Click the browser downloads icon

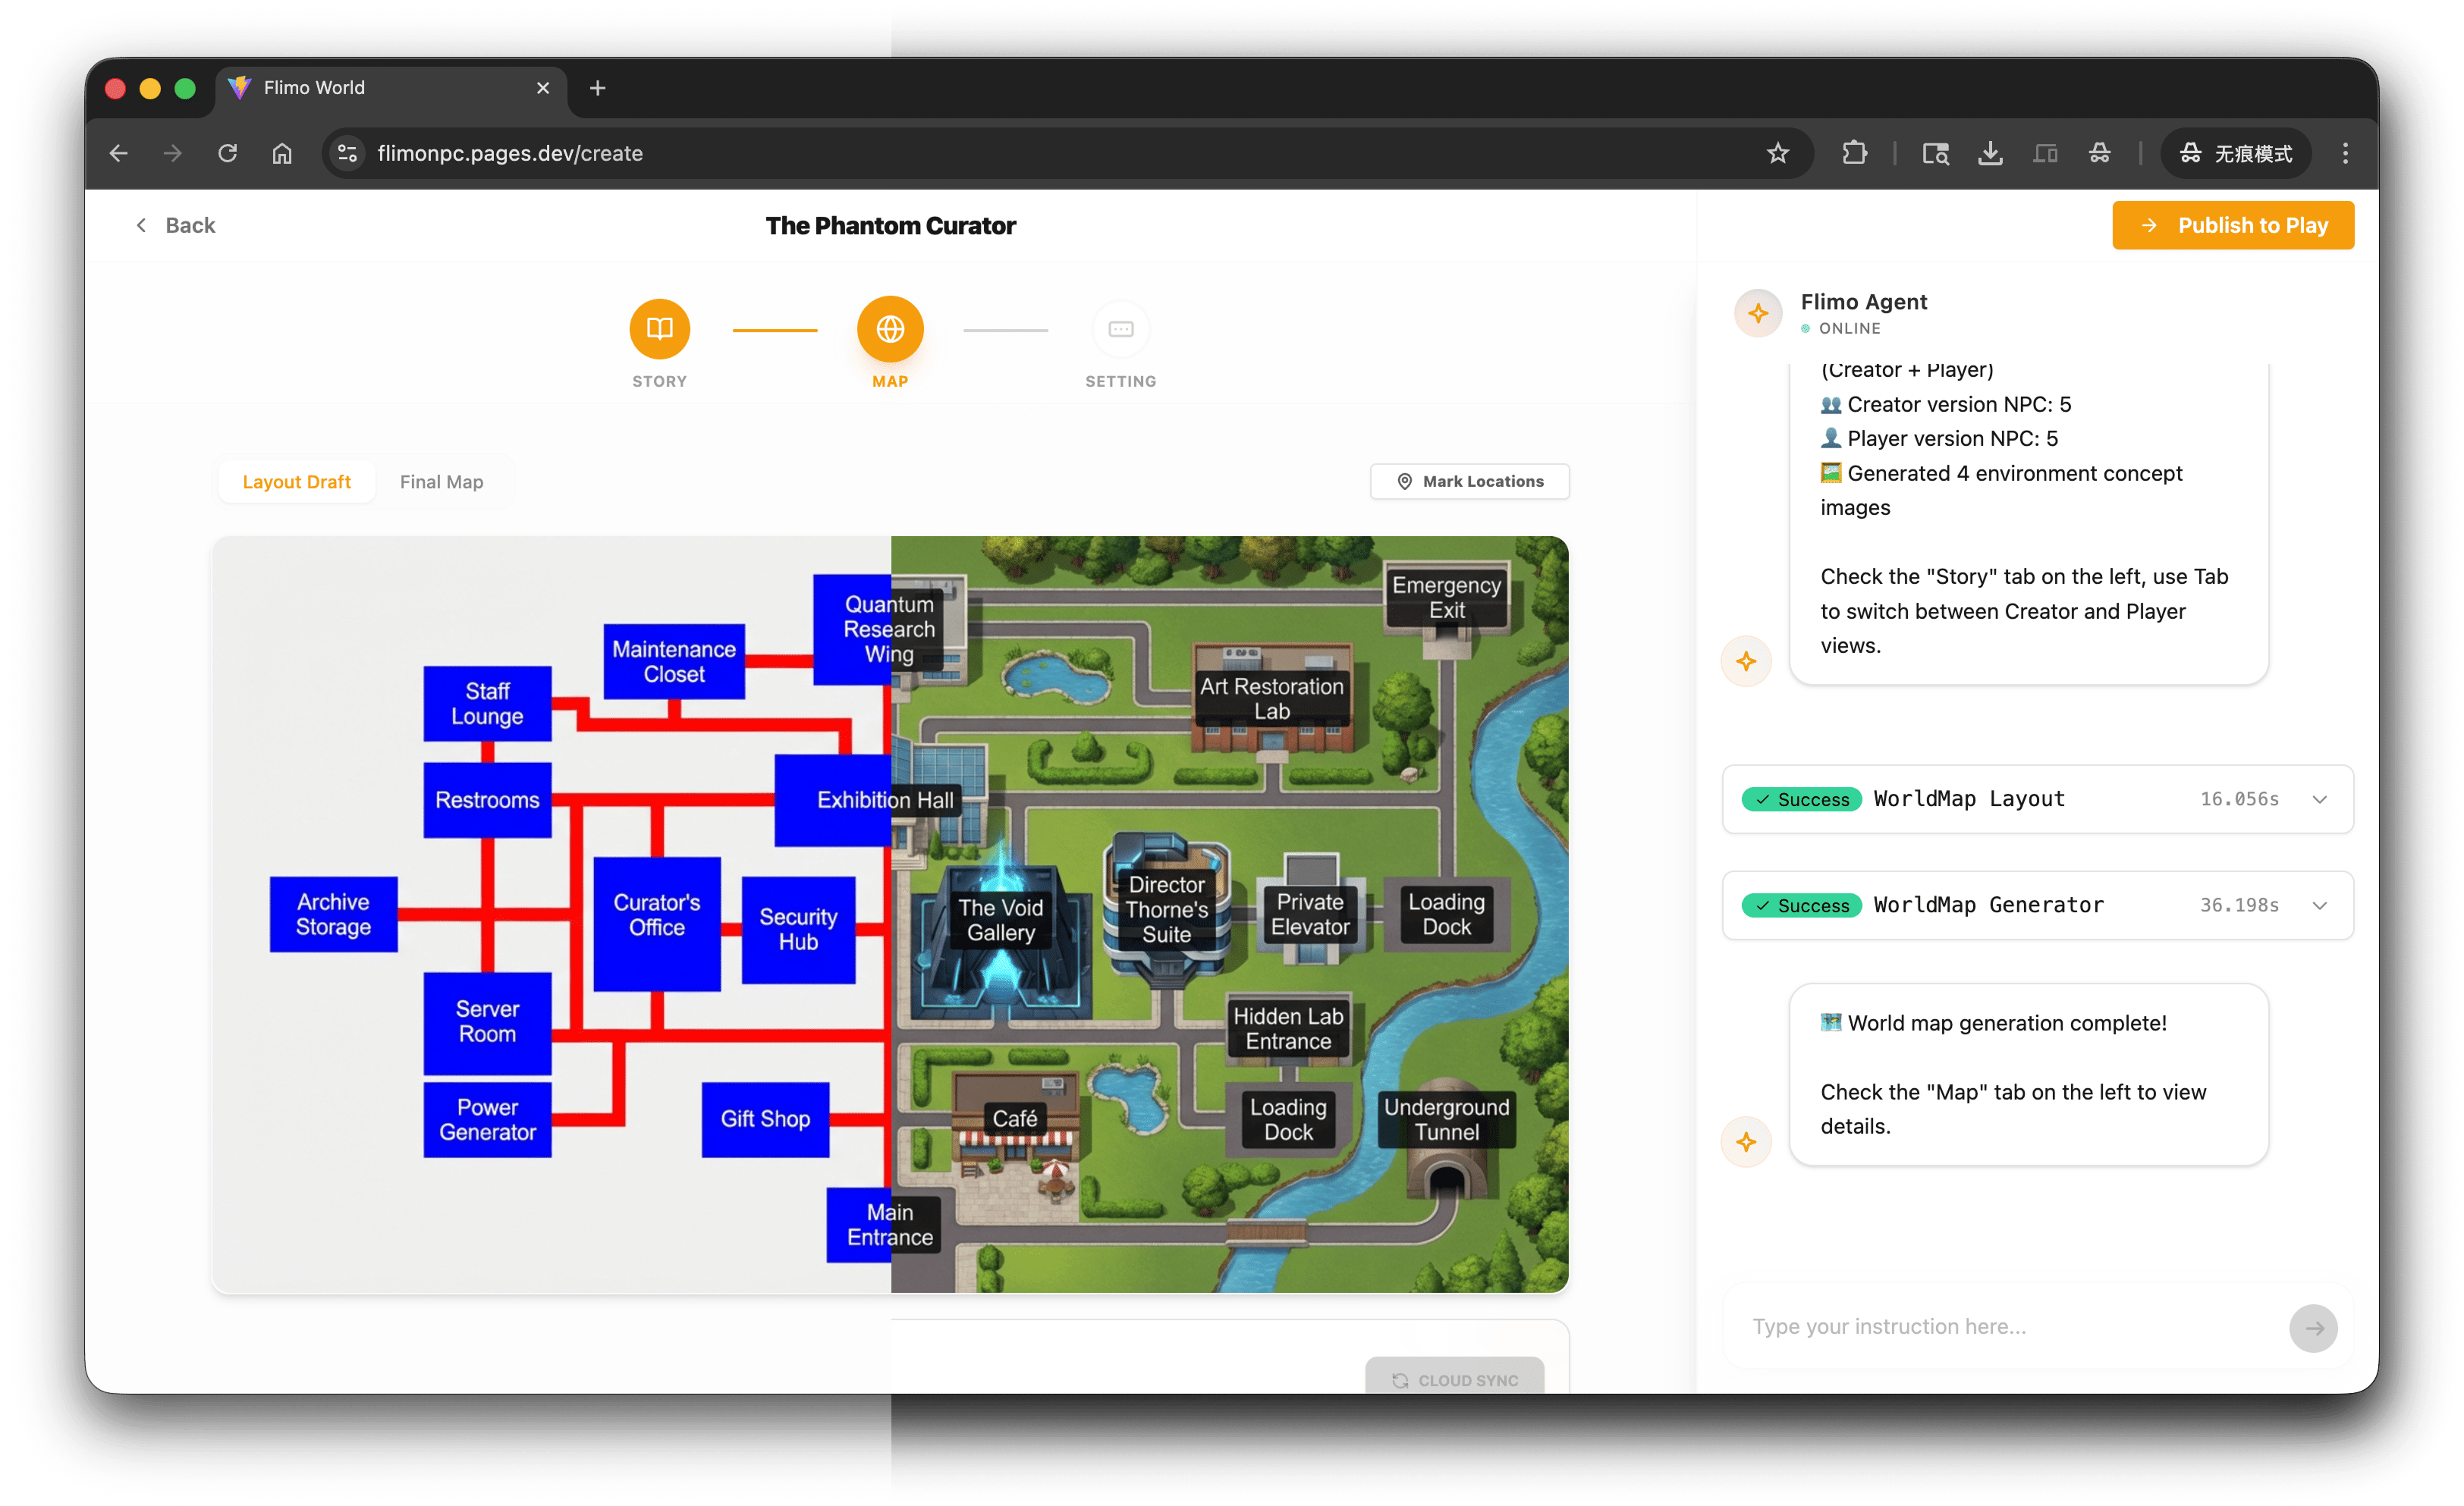click(1989, 154)
